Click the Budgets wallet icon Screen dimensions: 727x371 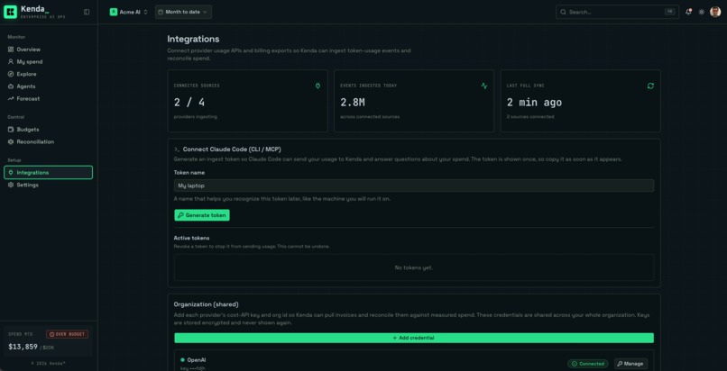pos(11,130)
